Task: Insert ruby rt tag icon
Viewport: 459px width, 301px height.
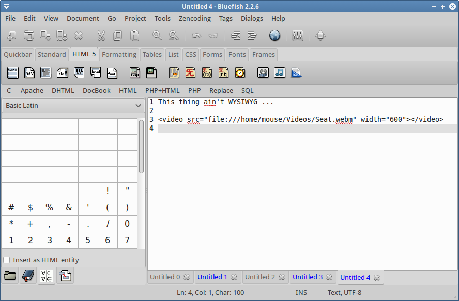Action: [223, 73]
